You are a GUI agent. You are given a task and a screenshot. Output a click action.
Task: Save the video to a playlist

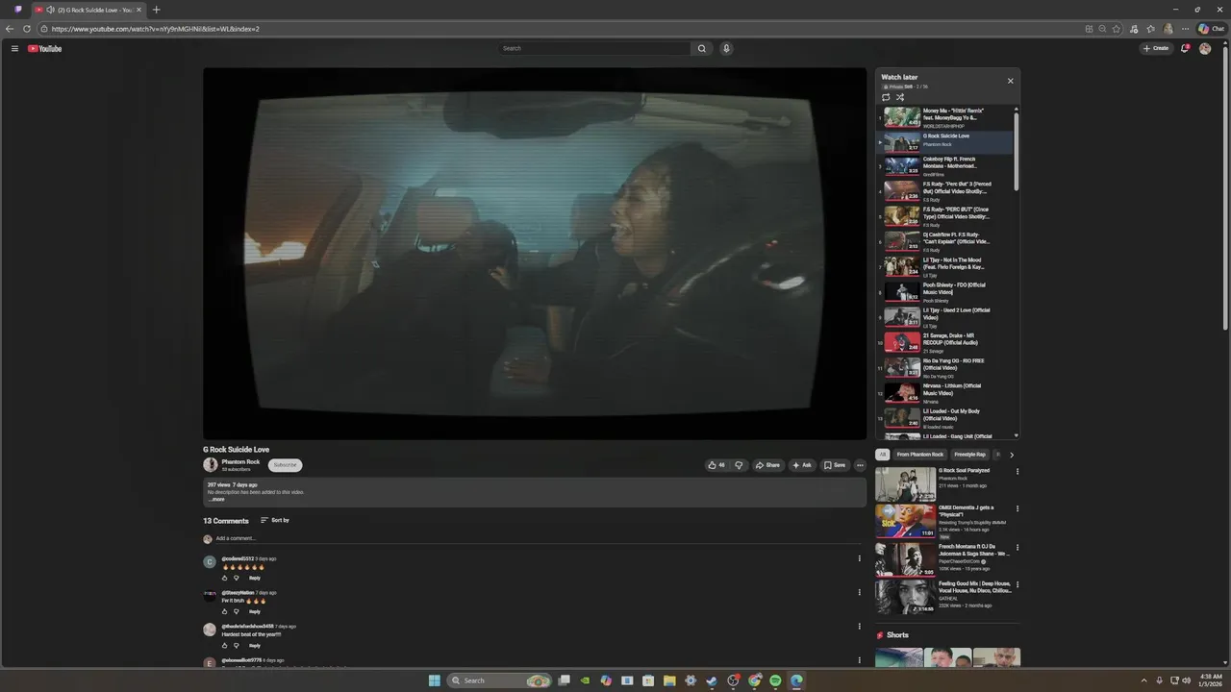[x=835, y=465]
